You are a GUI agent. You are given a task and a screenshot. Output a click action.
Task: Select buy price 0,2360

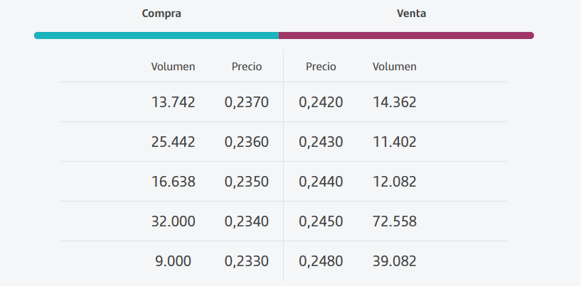click(247, 142)
